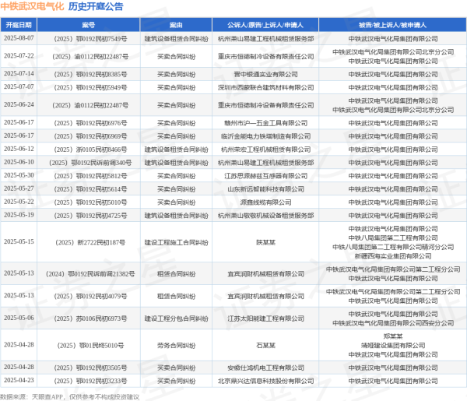
Task: Click the 劳务合同纠纷 cause cell
Action: [176, 346]
